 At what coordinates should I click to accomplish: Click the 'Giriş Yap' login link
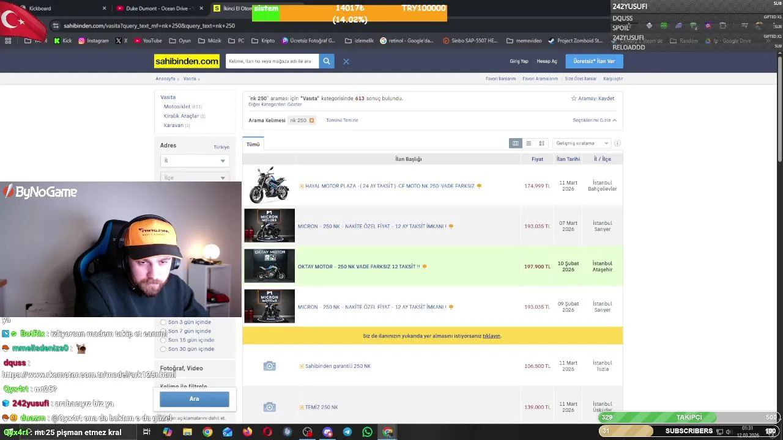tap(519, 61)
